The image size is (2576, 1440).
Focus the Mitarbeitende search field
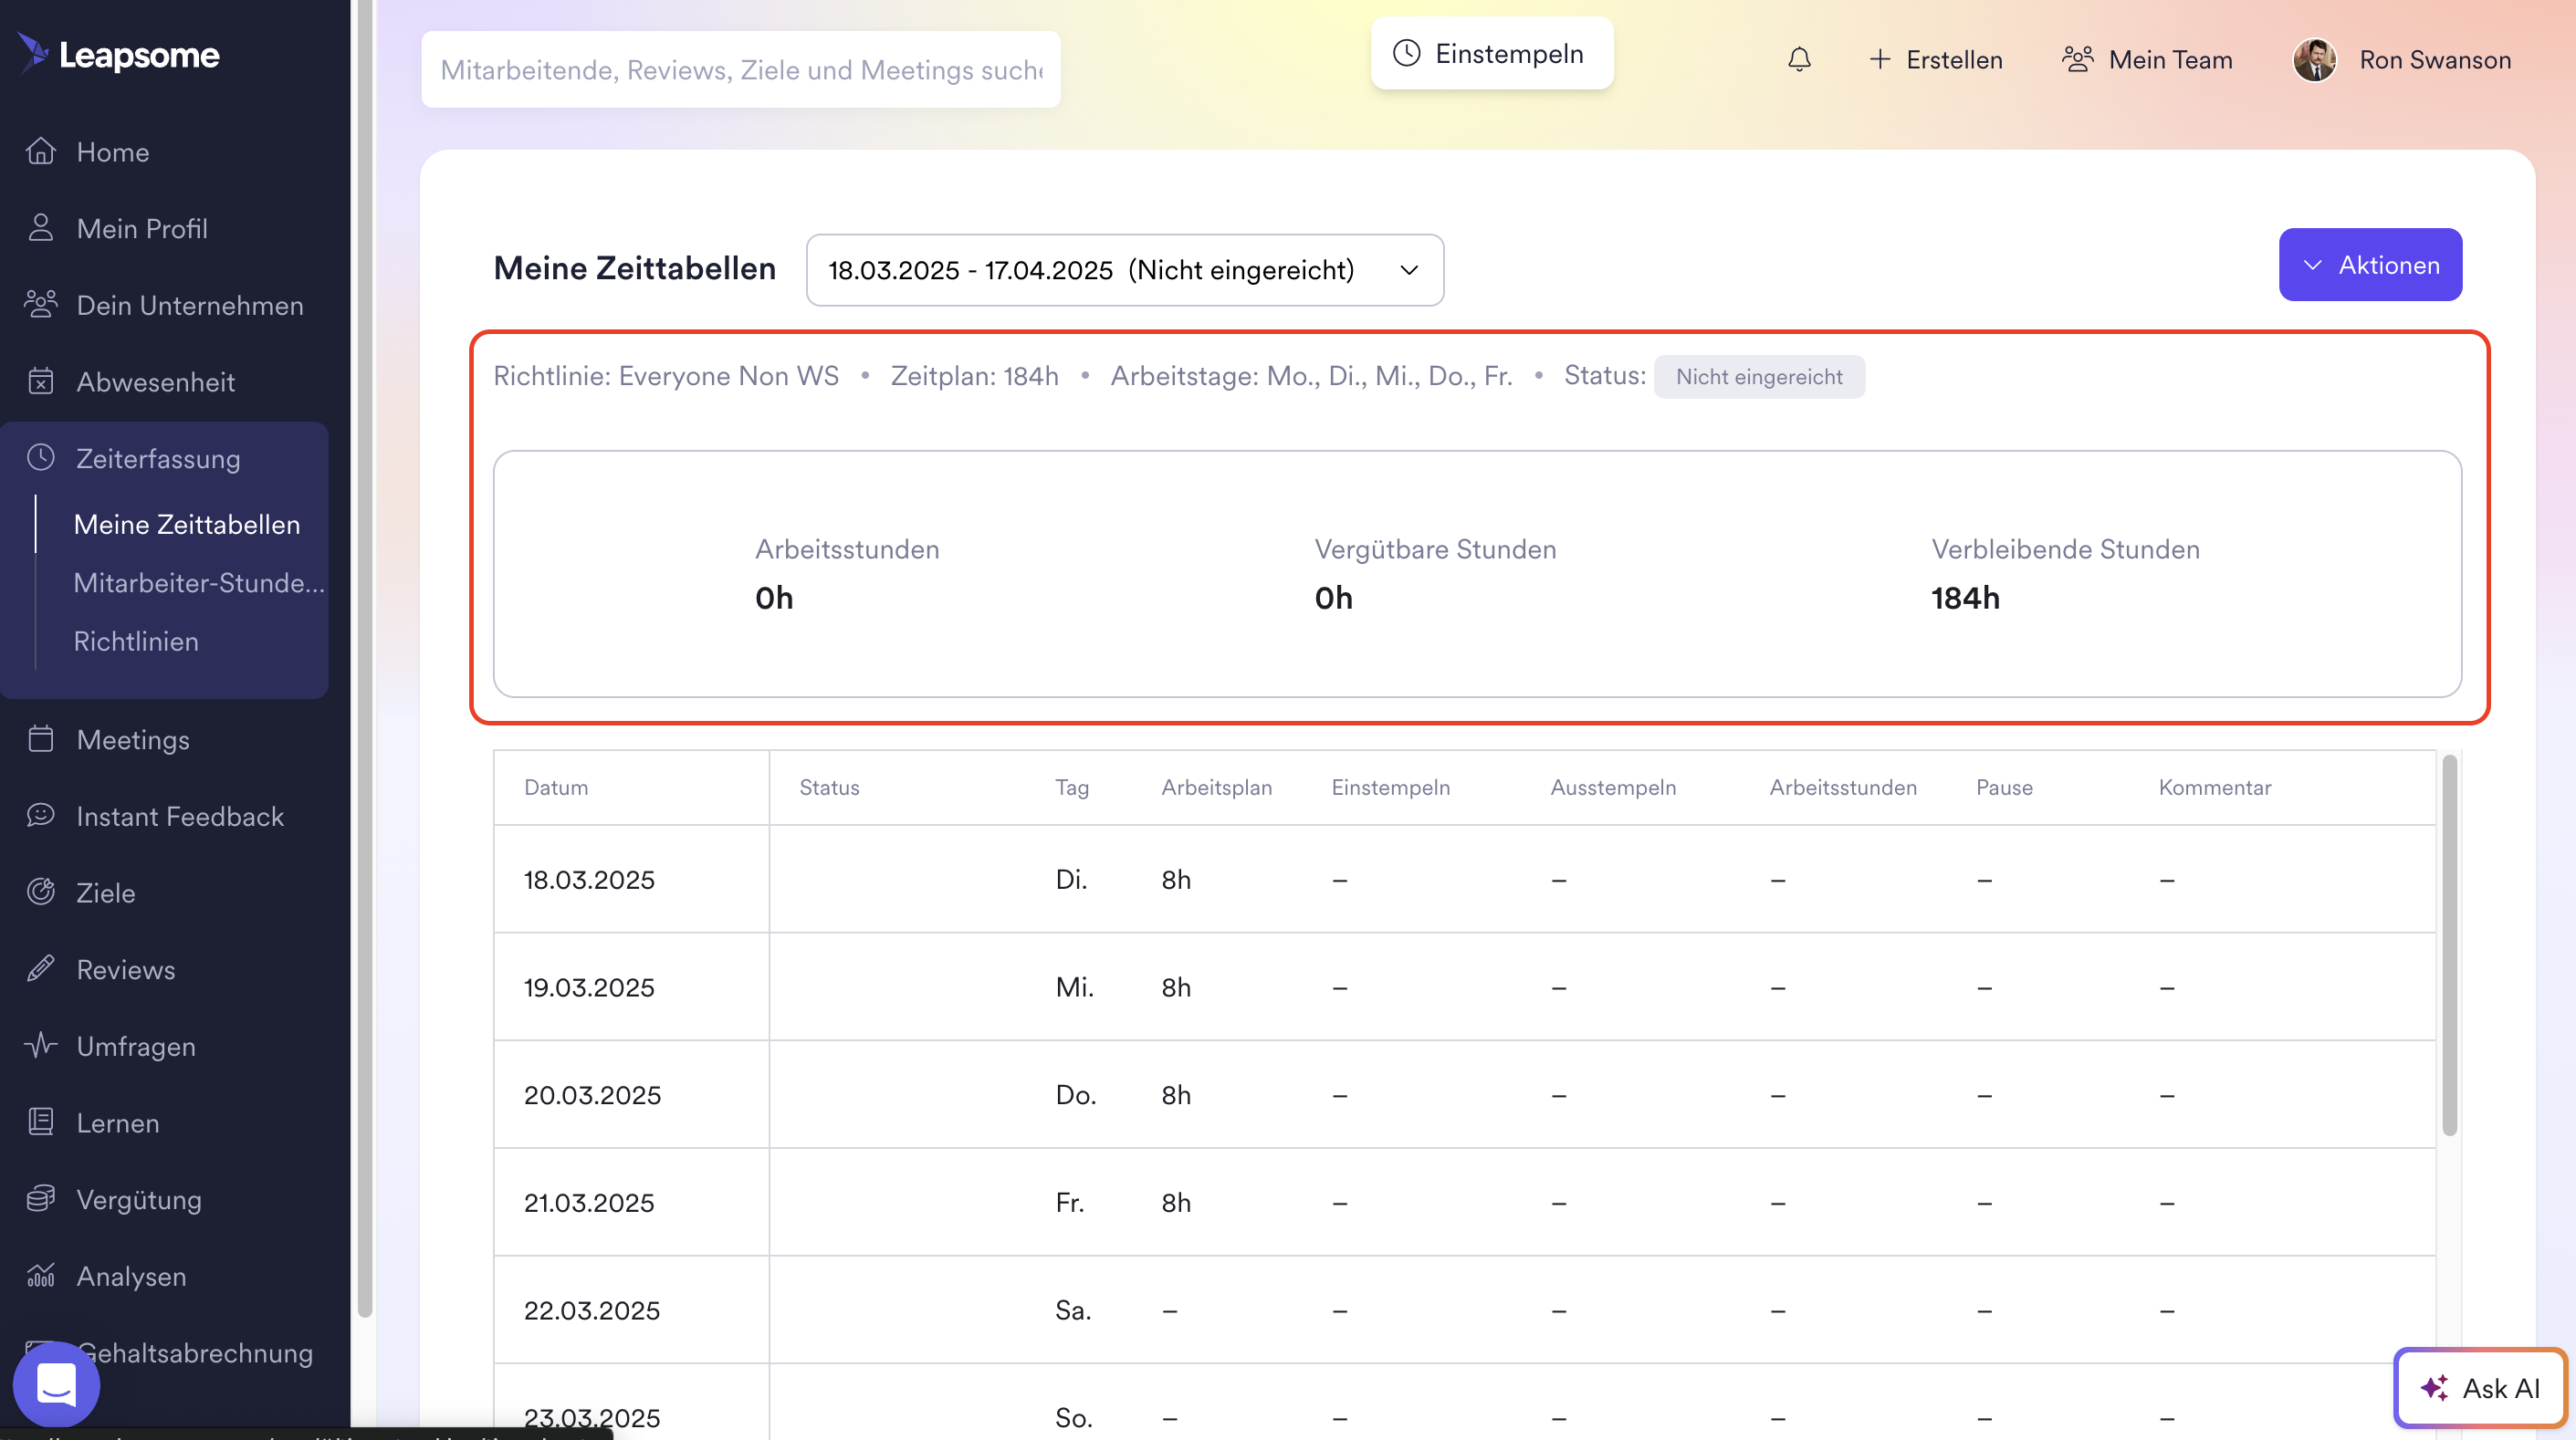pyautogui.click(x=741, y=69)
